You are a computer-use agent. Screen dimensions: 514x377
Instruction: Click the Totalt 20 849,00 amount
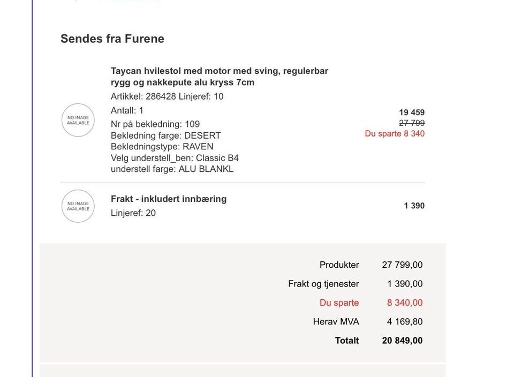tap(402, 341)
